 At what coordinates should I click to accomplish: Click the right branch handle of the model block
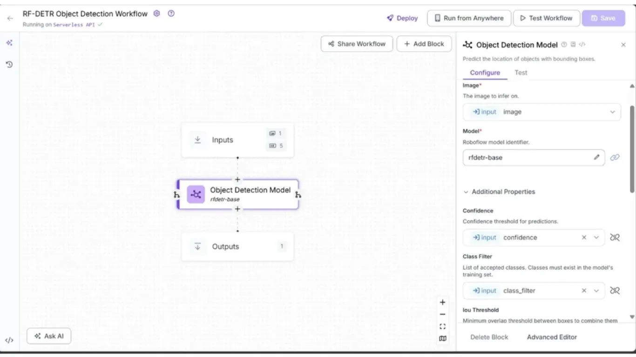298,195
